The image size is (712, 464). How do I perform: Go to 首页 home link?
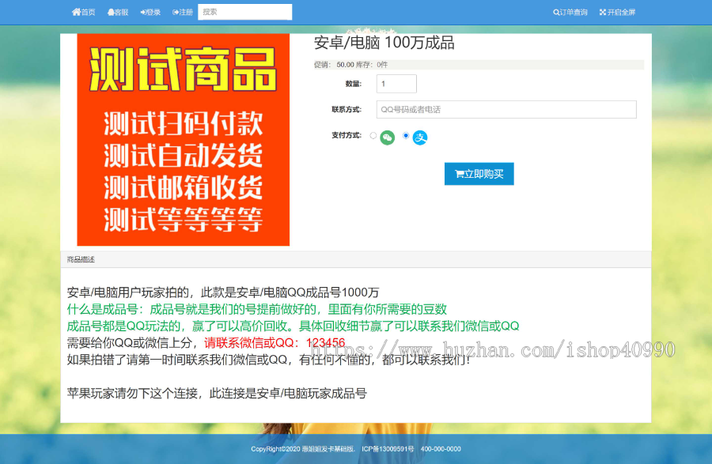pos(84,12)
